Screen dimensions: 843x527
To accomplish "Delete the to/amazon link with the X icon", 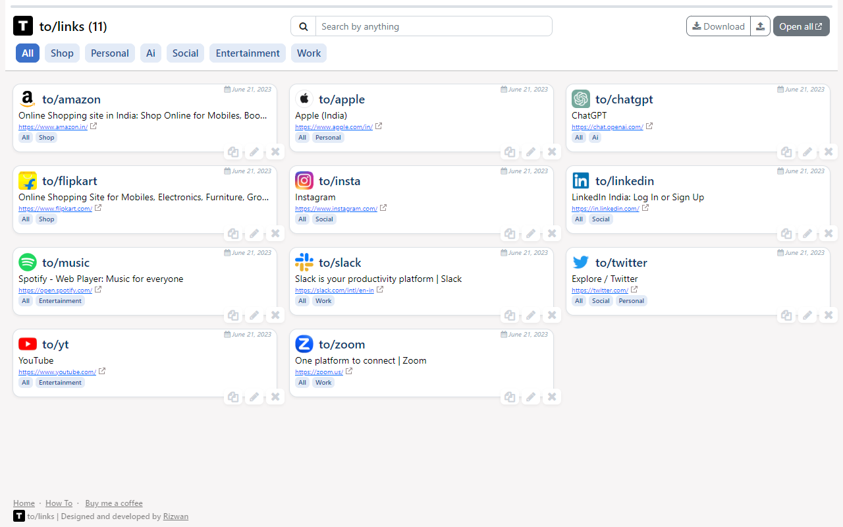I will 275,152.
